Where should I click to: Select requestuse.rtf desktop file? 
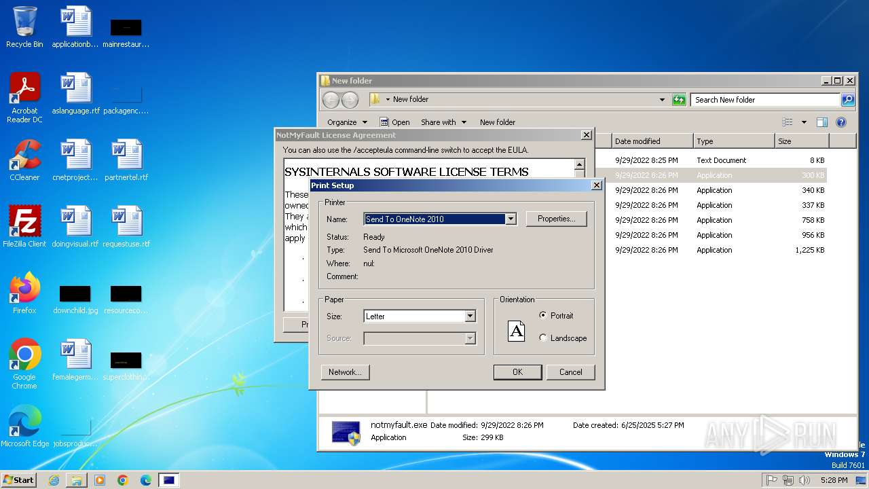[x=126, y=227]
